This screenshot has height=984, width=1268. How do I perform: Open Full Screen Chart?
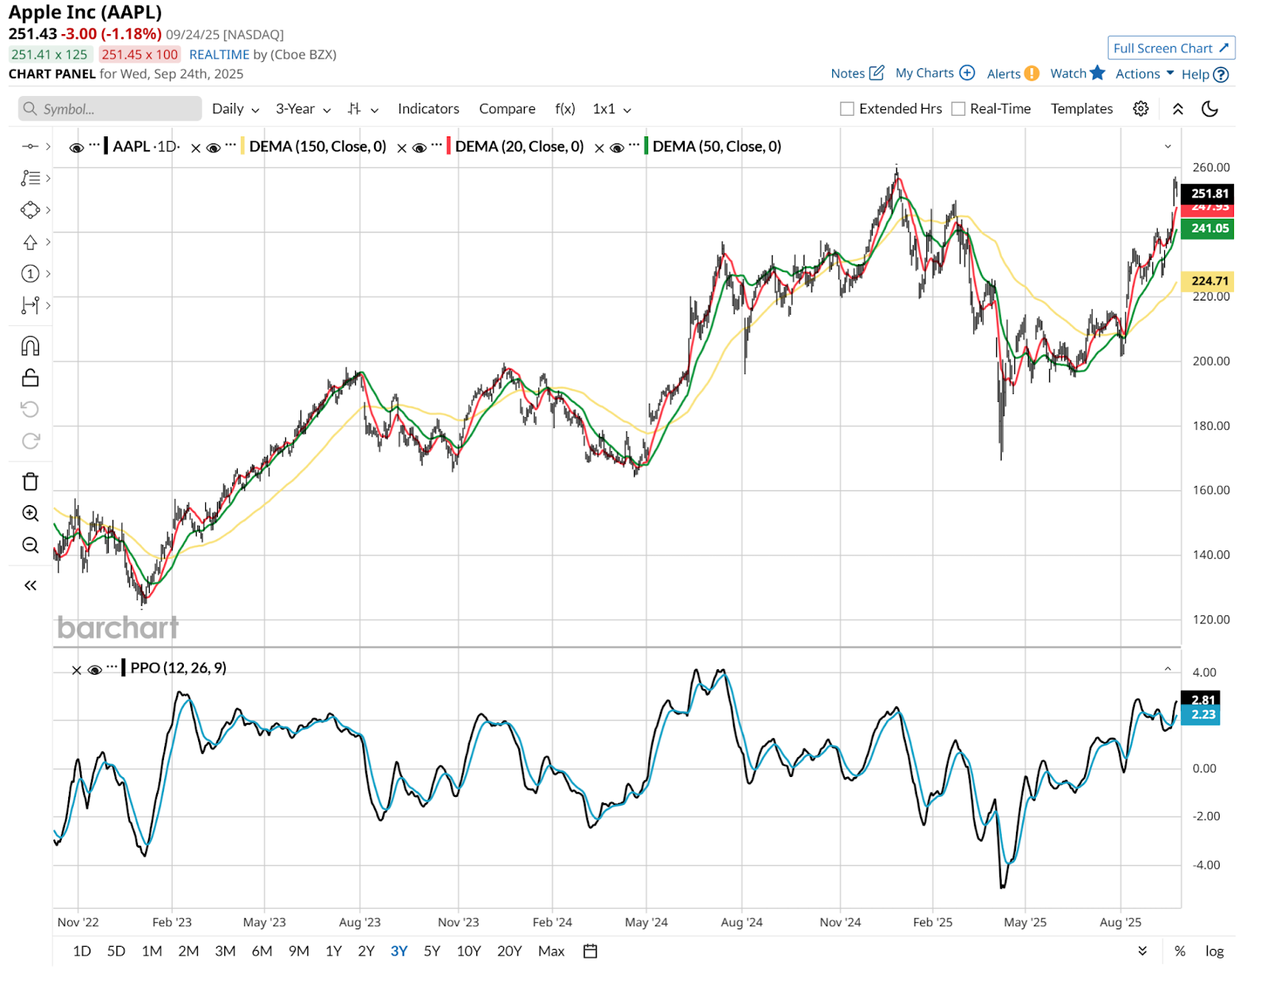coord(1171,48)
